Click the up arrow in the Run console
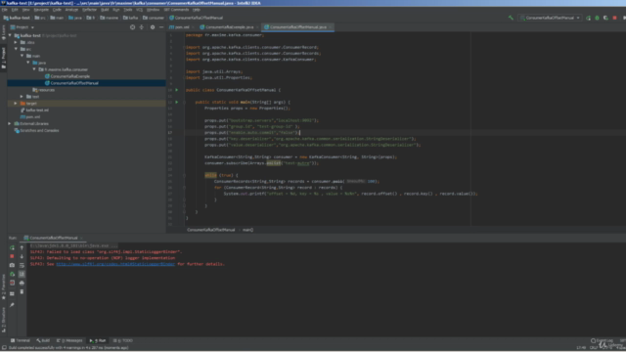 click(22, 247)
